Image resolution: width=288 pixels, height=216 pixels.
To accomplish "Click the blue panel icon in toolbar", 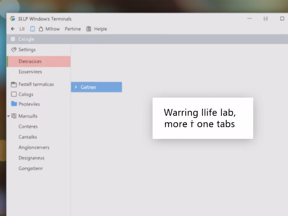I will pyautogui.click(x=33, y=29).
